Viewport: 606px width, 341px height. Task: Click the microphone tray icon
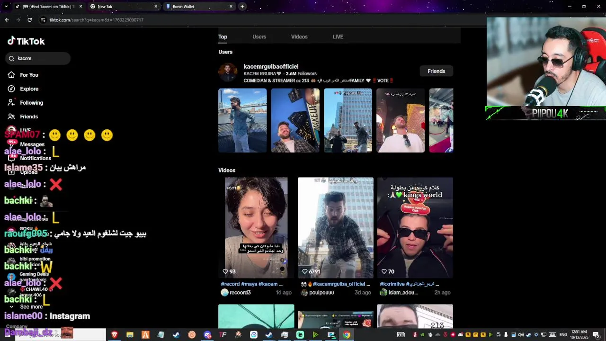point(506,335)
